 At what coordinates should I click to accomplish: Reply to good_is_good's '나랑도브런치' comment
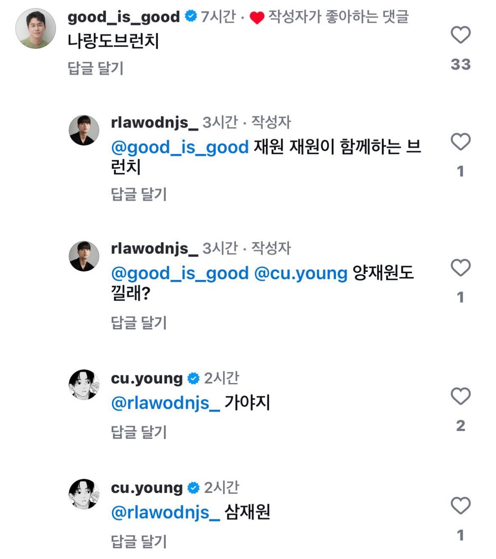(x=96, y=68)
